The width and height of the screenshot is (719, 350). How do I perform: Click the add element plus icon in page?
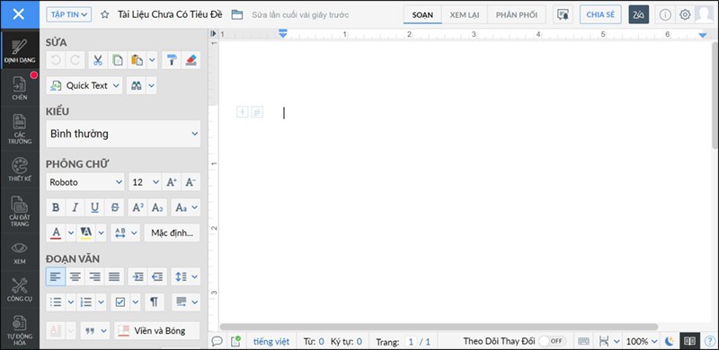(x=242, y=112)
